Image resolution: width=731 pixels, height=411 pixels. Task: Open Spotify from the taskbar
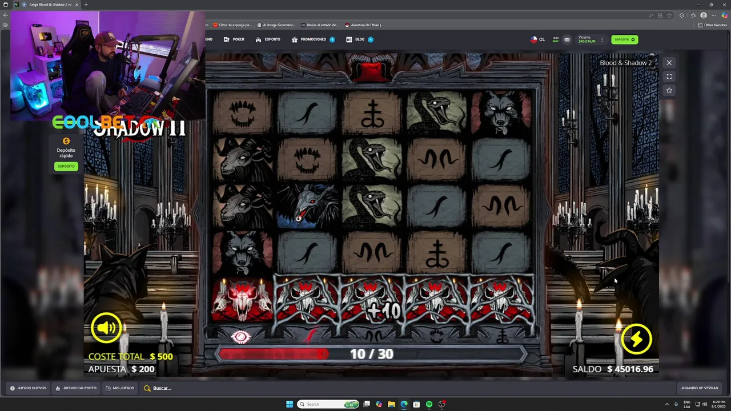coord(429,404)
